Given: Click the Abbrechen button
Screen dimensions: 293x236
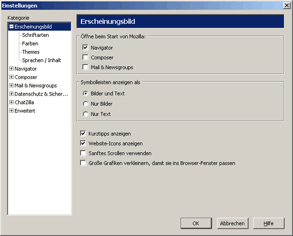Looking at the screenshot, I should tap(233, 223).
